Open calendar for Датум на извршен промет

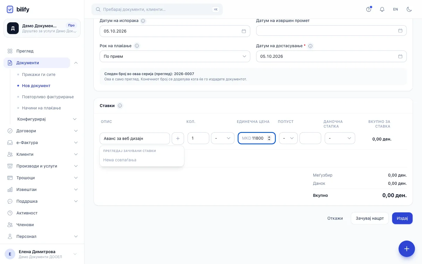pyautogui.click(x=400, y=31)
